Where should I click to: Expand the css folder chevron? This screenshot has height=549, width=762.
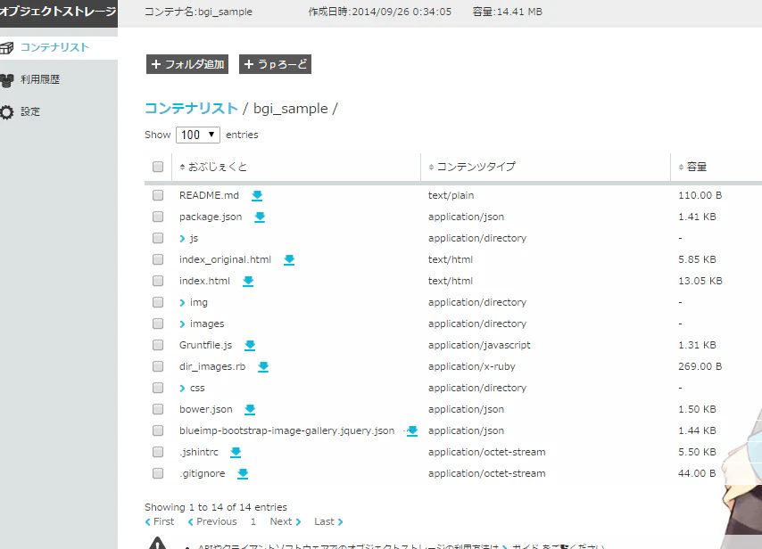pos(182,388)
